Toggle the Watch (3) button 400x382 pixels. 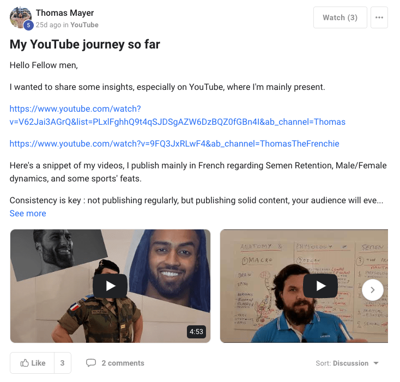click(340, 17)
